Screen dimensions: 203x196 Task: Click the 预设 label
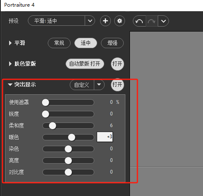[13, 21]
